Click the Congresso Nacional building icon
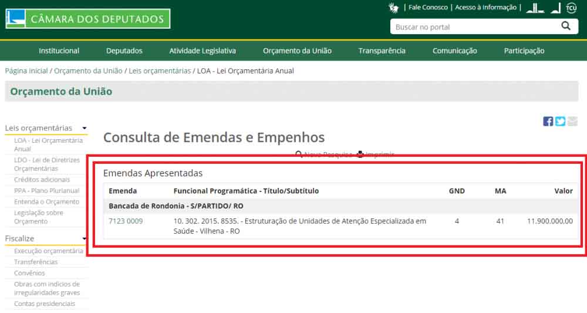 point(535,8)
